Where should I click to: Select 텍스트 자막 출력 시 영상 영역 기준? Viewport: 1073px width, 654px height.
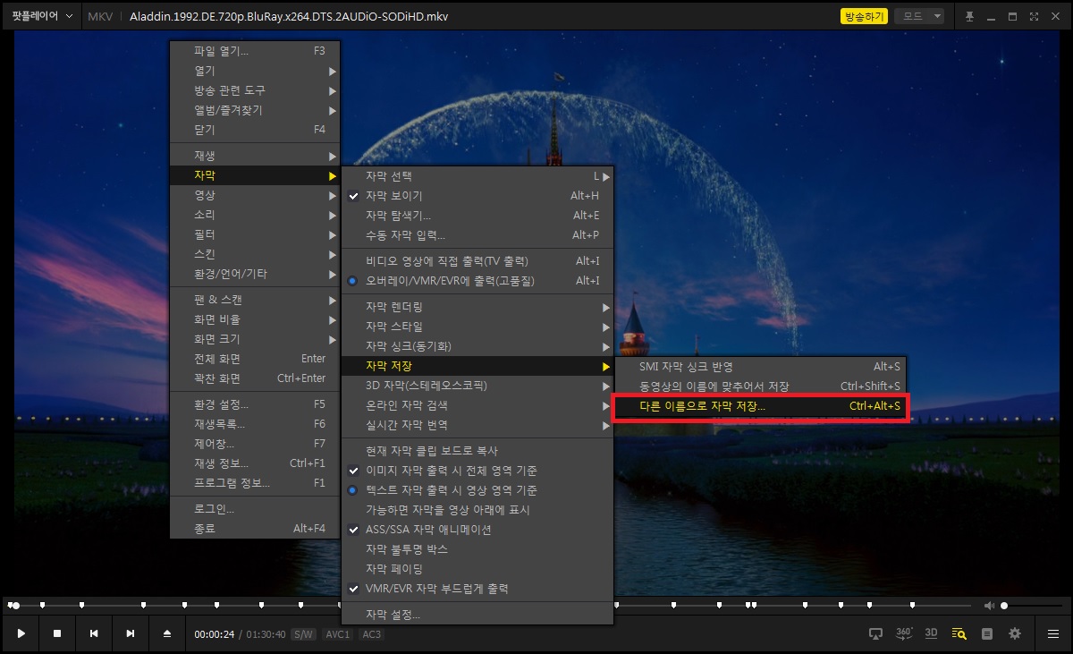477,490
